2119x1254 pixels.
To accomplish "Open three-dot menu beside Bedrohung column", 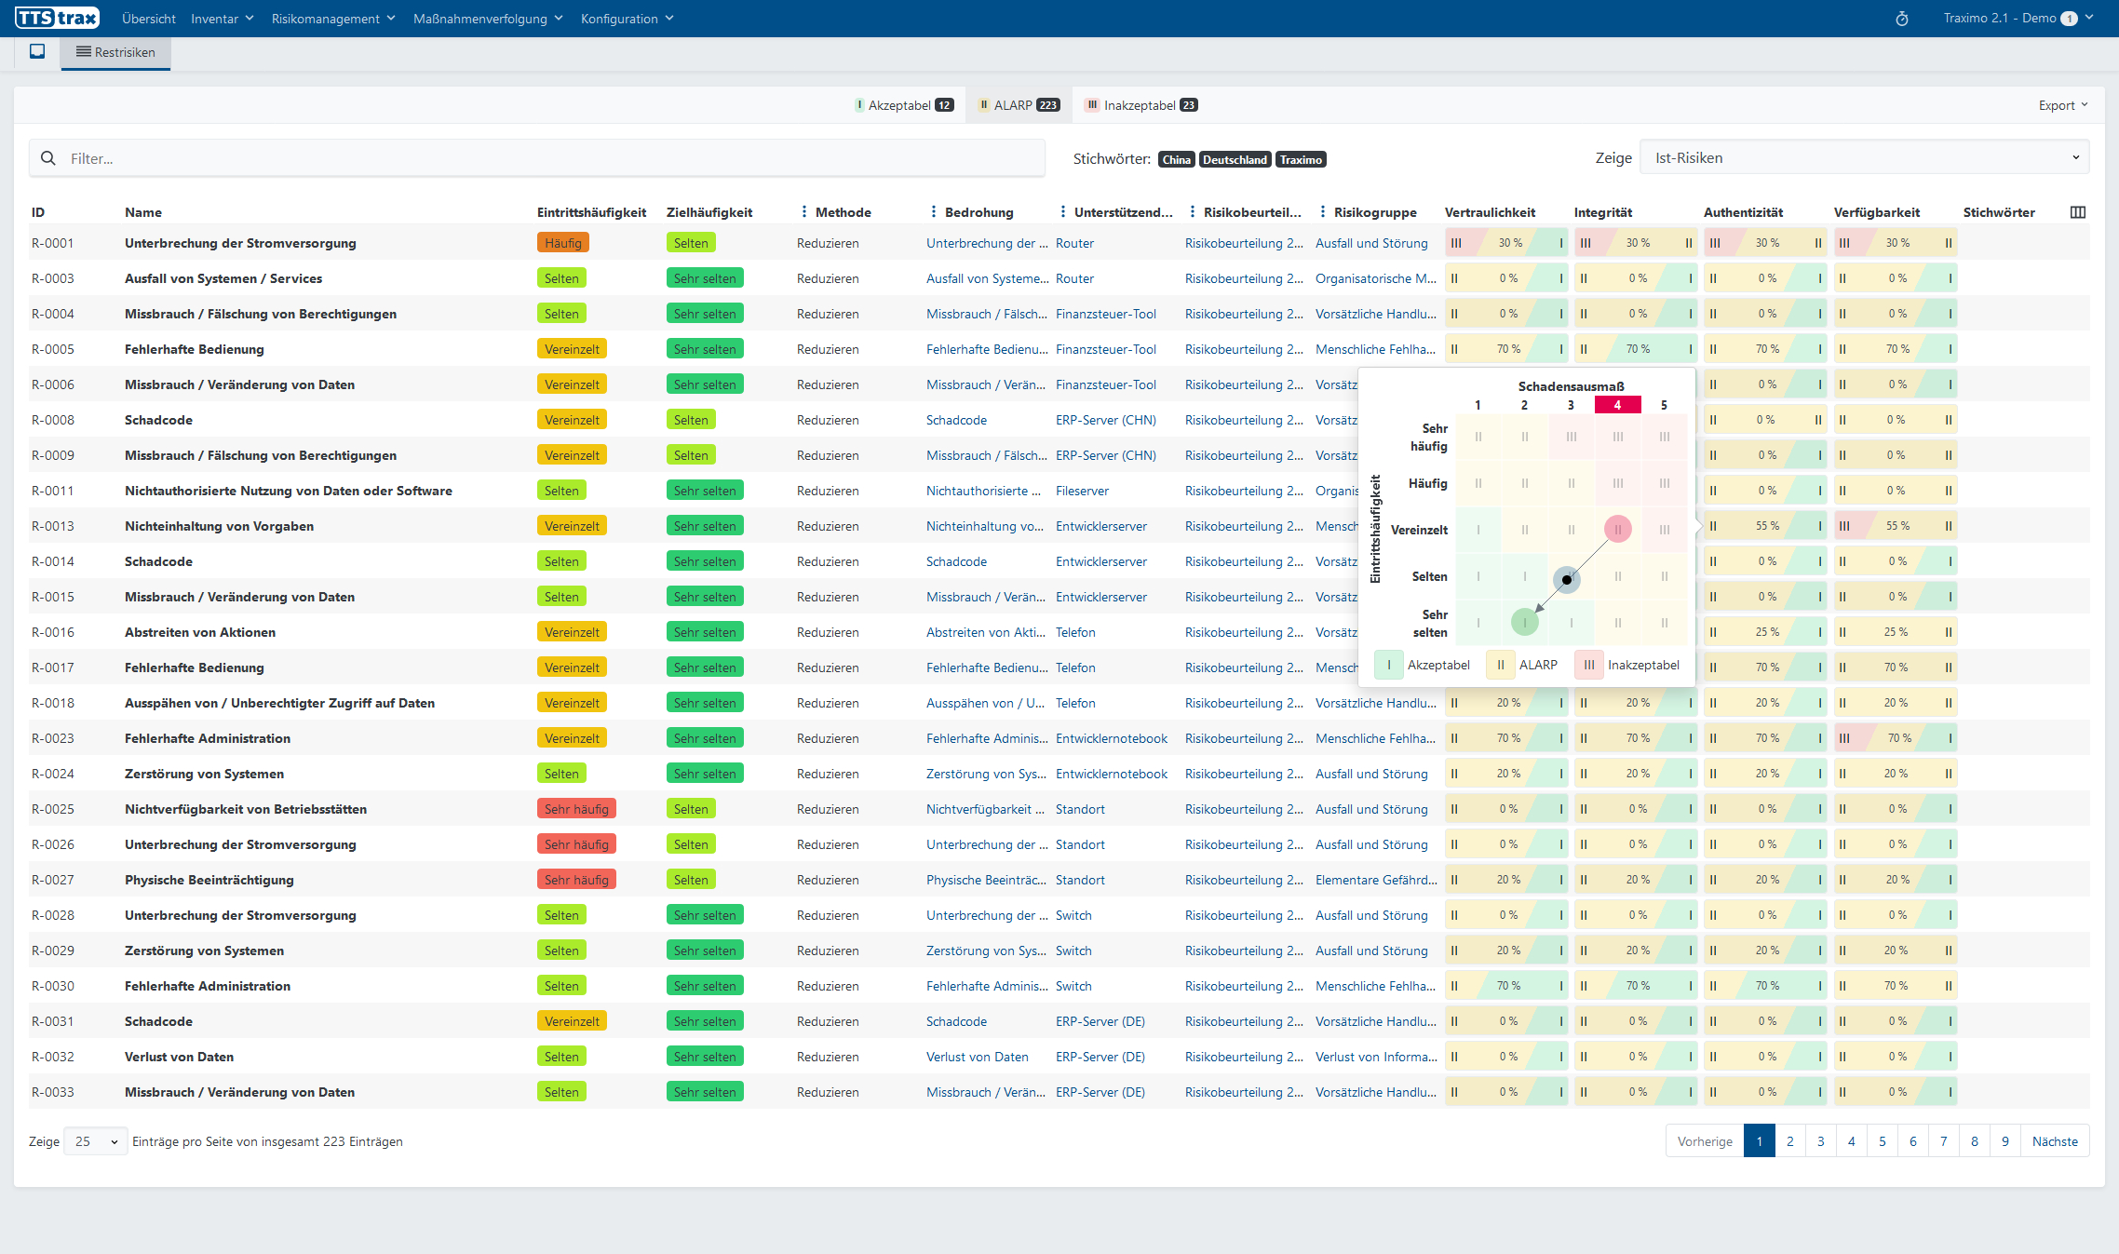I will tap(933, 212).
